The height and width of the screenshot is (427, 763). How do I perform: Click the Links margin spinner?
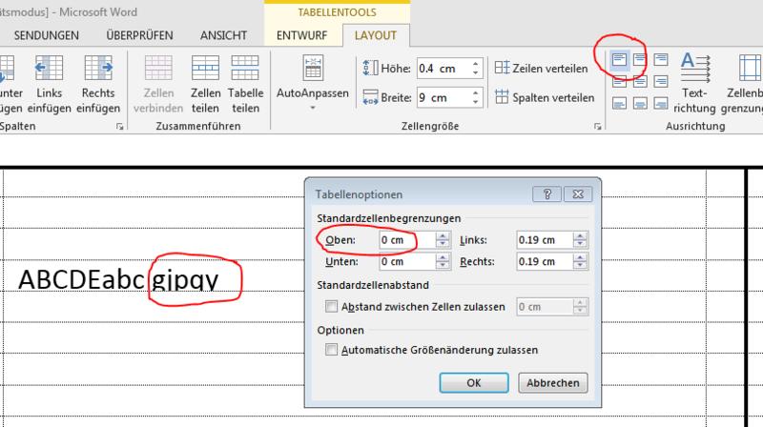[x=580, y=240]
